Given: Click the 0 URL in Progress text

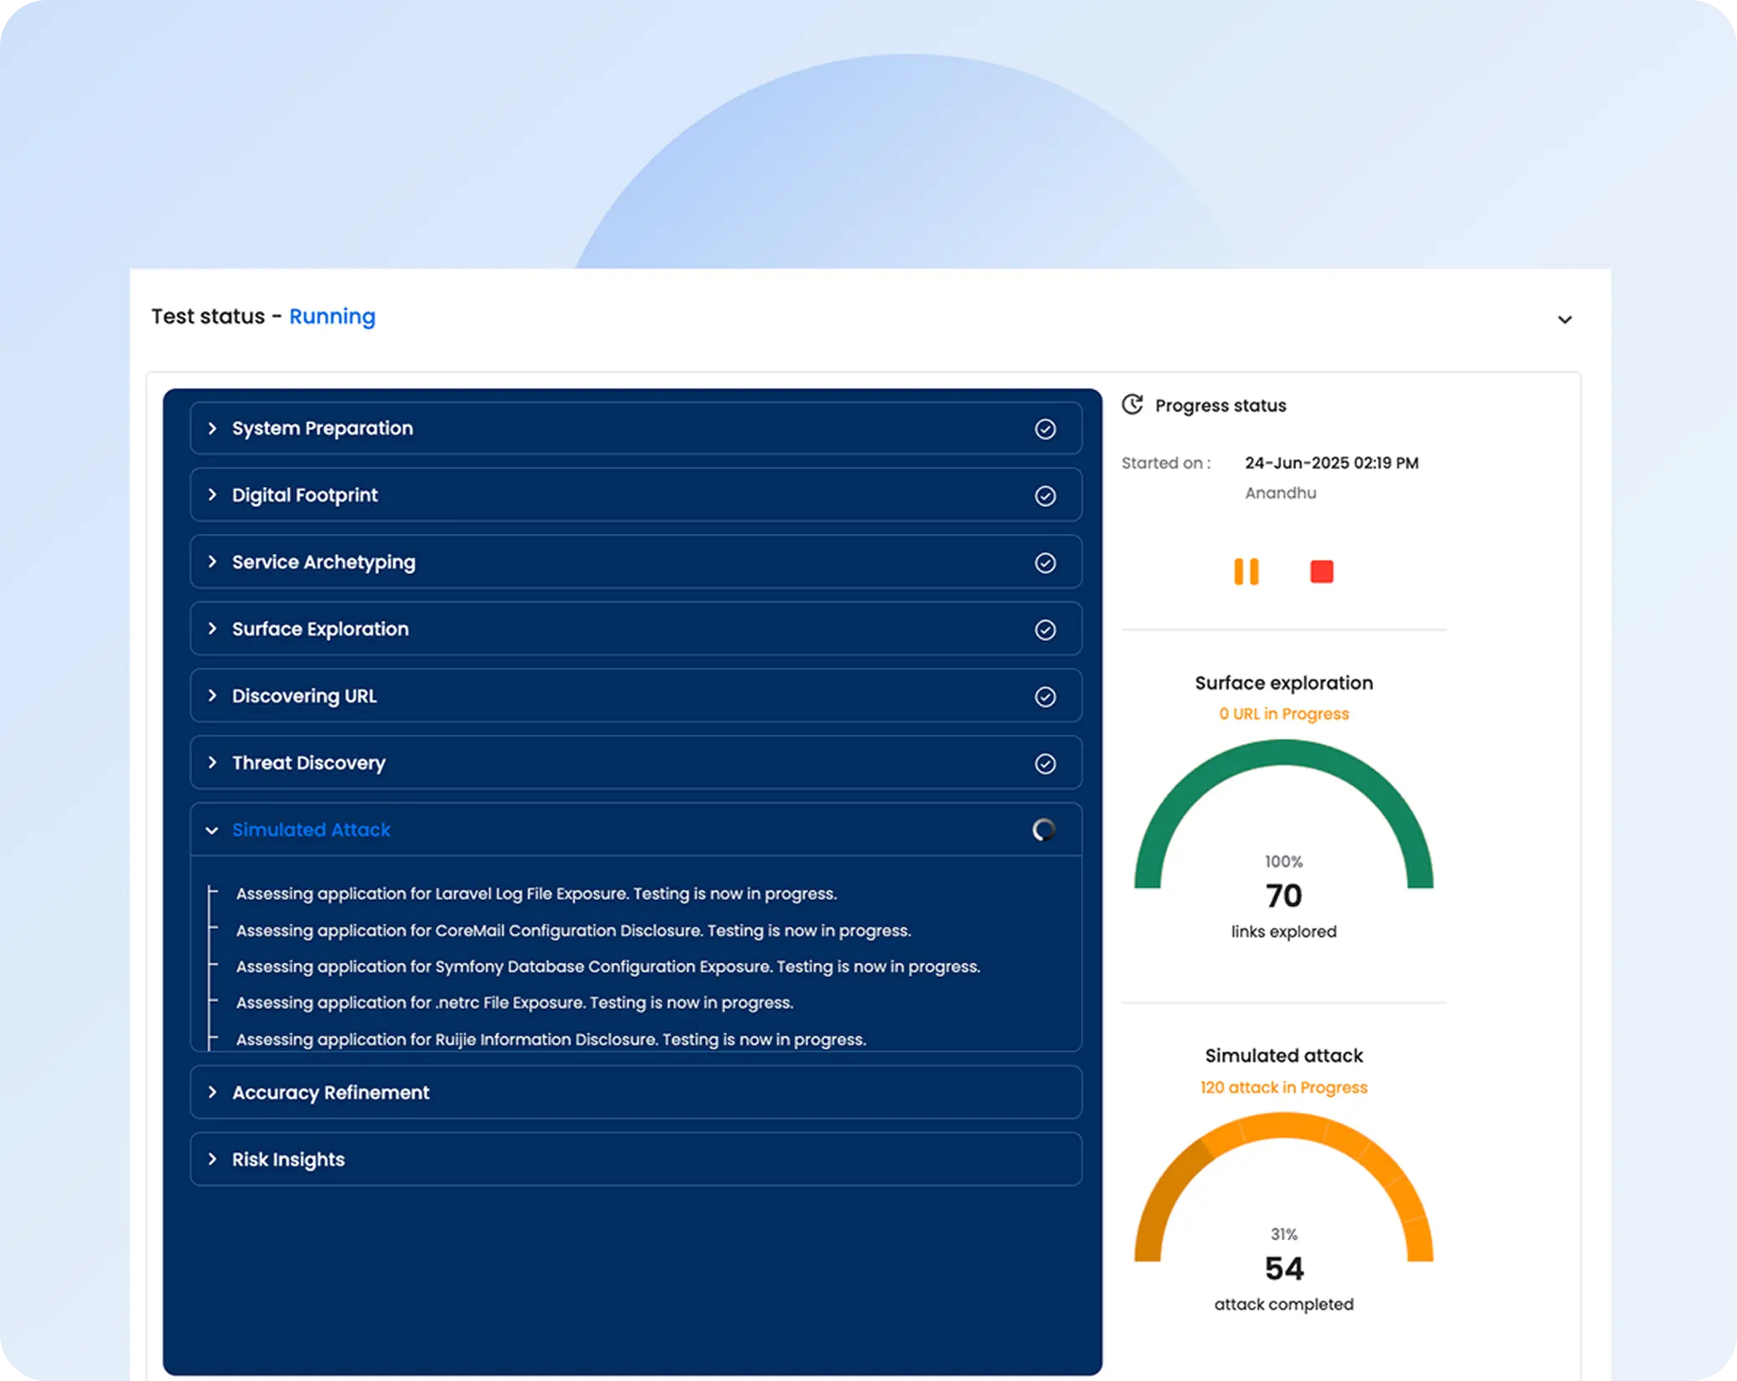Looking at the screenshot, I should 1283,714.
